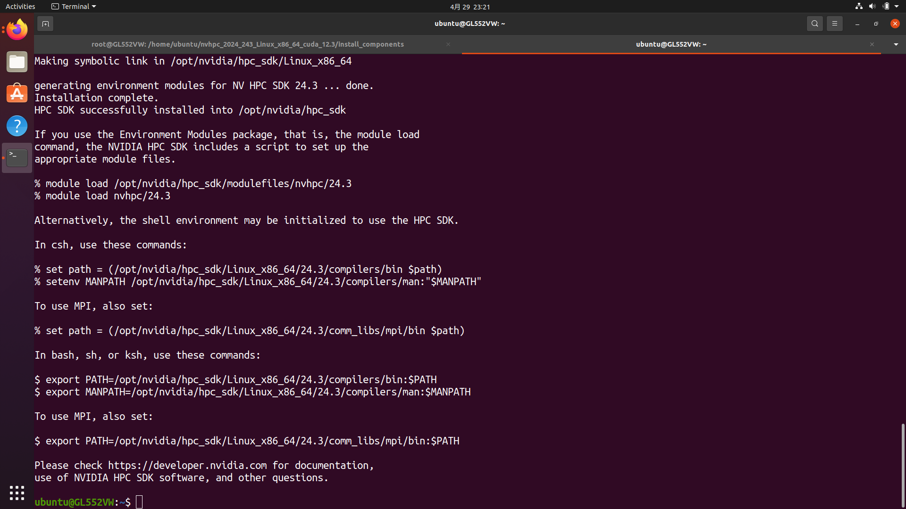The width and height of the screenshot is (906, 509).
Task: Click Activities in the top bar
Action: coord(20,6)
